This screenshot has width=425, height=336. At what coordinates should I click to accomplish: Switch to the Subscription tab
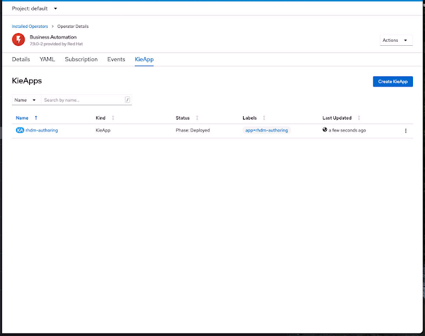pyautogui.click(x=81, y=59)
